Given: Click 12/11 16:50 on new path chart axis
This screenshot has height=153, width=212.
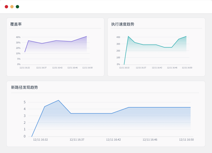Looking at the screenshot, I should pyautogui.click(x=186, y=140).
